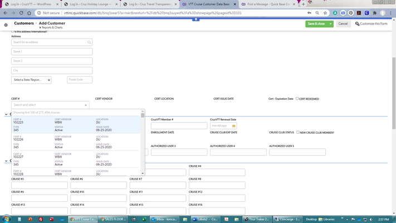Open the CruzVTT Renewal Date calendar picker
The image size is (396, 223).
click(233, 125)
